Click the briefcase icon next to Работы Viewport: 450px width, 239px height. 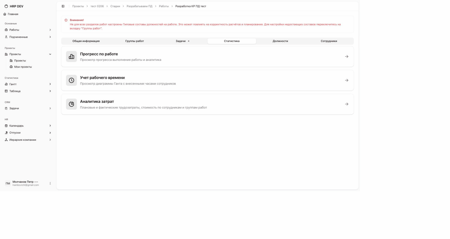pos(6,30)
